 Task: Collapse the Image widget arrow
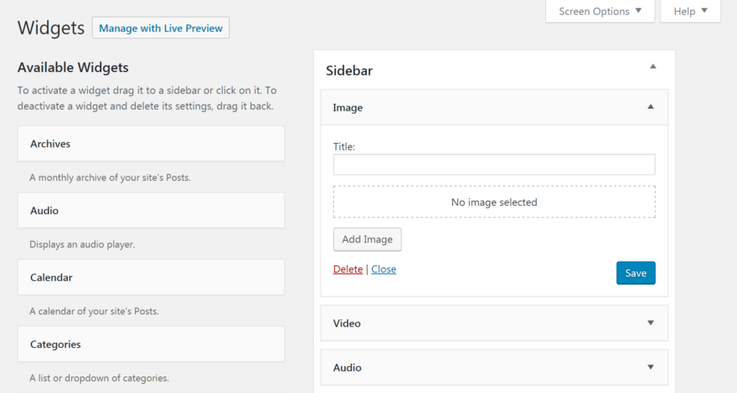[x=650, y=107]
